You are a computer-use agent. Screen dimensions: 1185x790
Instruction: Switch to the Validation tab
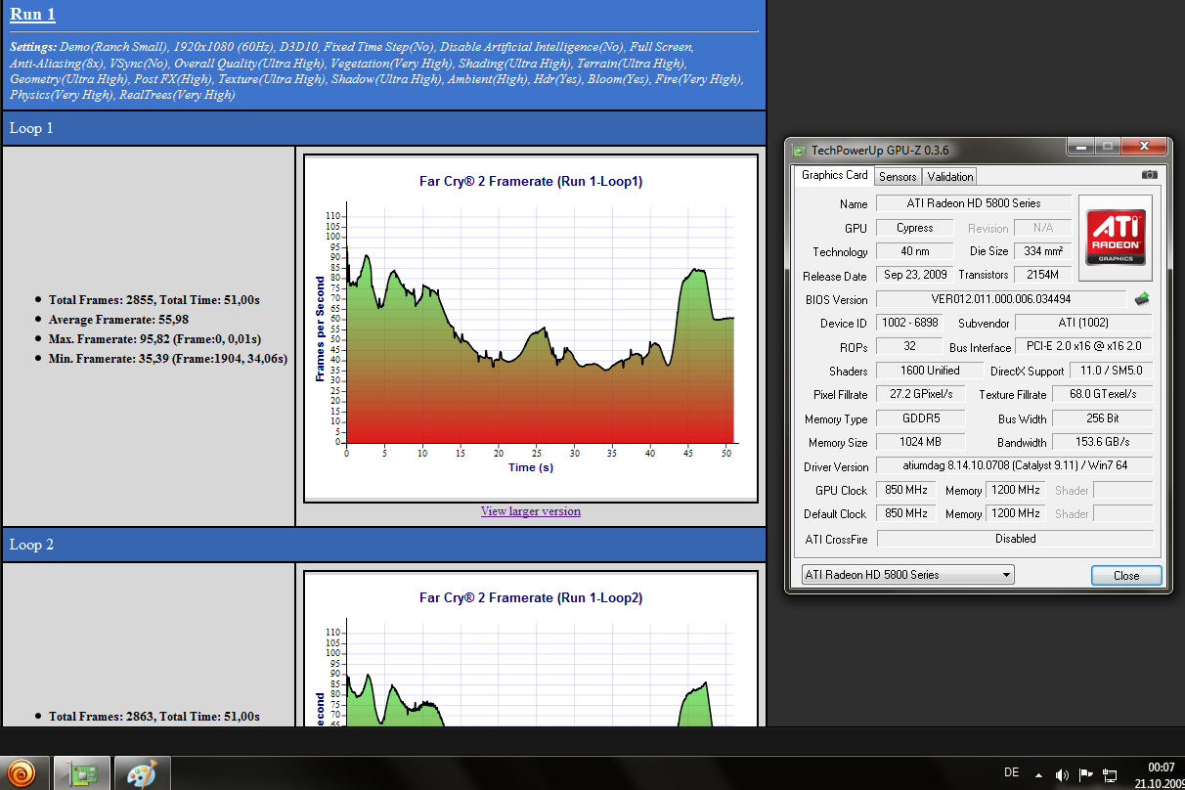[x=950, y=177]
